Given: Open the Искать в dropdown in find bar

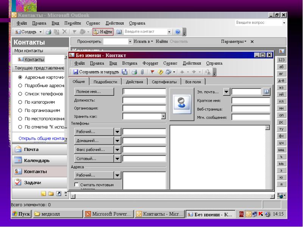Looking at the screenshot, I should click(143, 42).
